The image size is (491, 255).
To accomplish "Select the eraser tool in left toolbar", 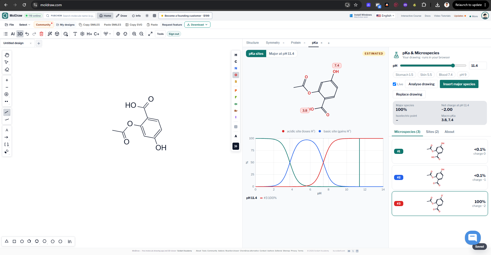I will click(x=7, y=69).
